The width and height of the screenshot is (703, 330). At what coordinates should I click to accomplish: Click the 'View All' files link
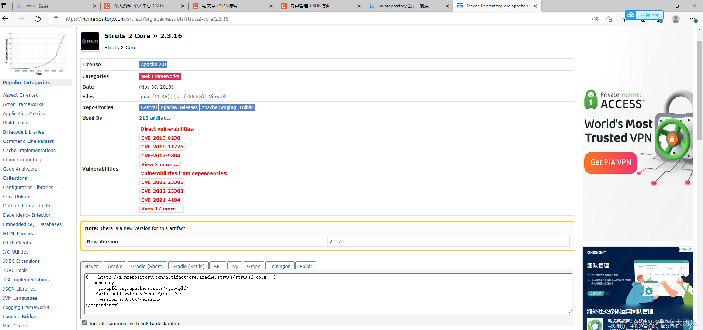pyautogui.click(x=218, y=96)
